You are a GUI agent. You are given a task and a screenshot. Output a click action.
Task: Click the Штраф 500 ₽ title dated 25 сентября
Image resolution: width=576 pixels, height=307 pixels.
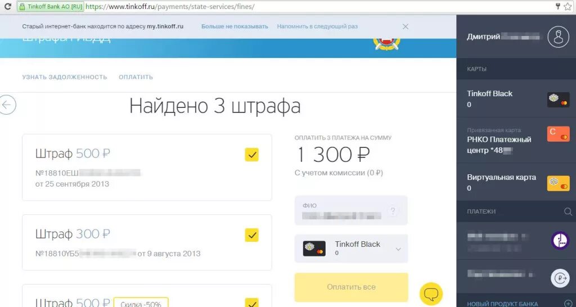tap(73, 153)
